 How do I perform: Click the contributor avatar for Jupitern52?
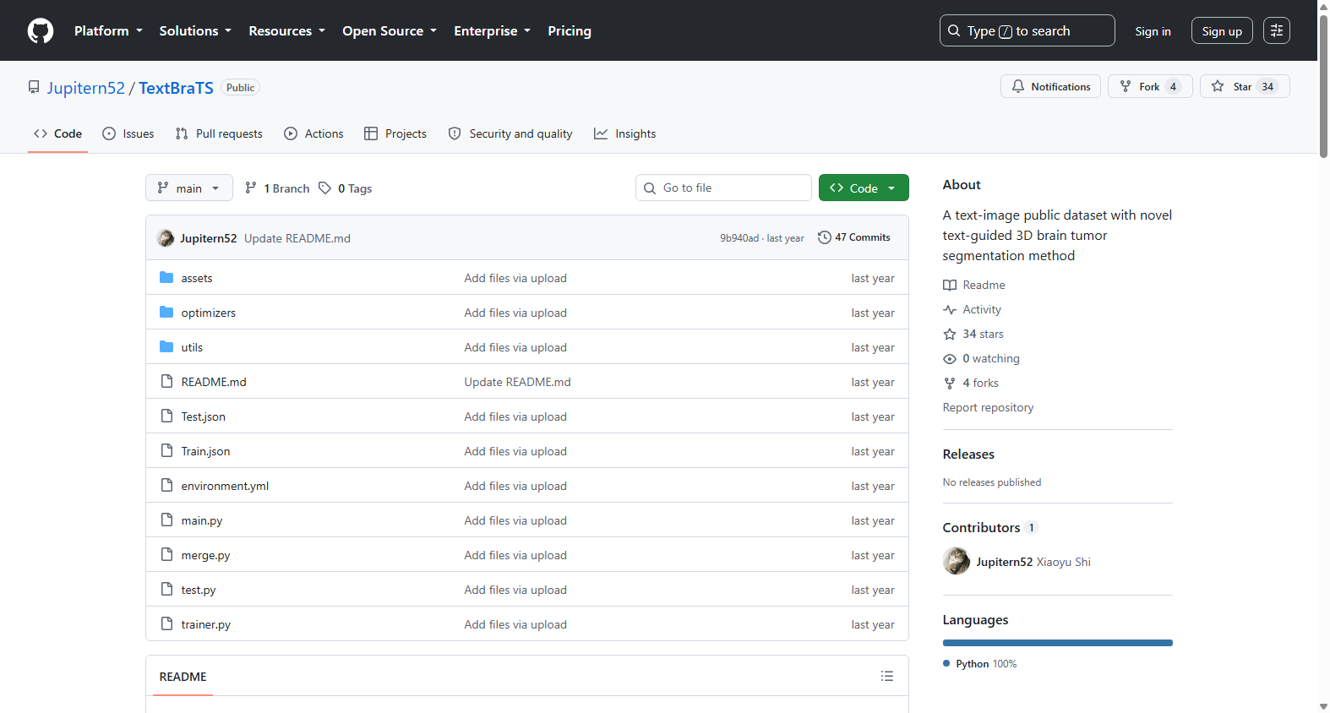[957, 562]
